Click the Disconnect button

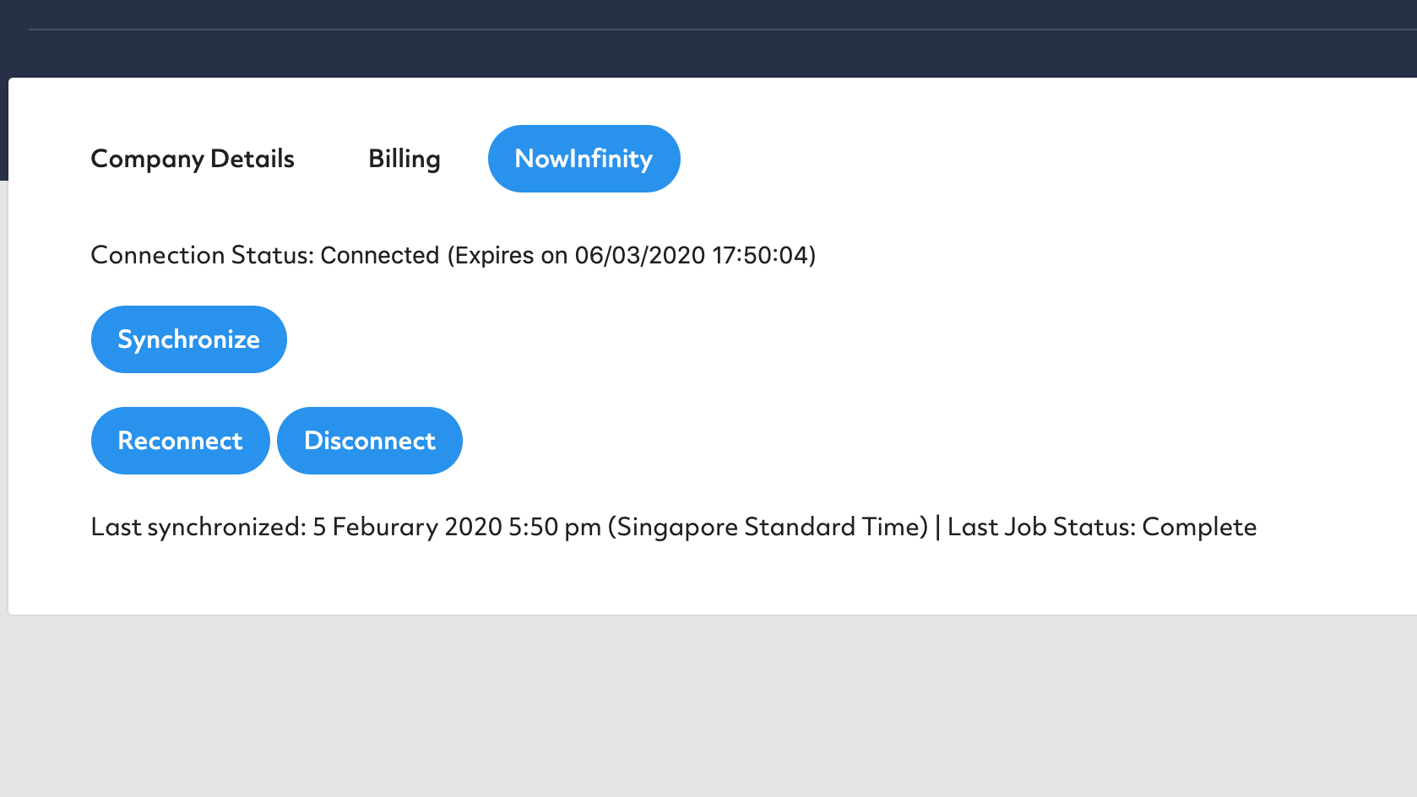pyautogui.click(x=370, y=441)
